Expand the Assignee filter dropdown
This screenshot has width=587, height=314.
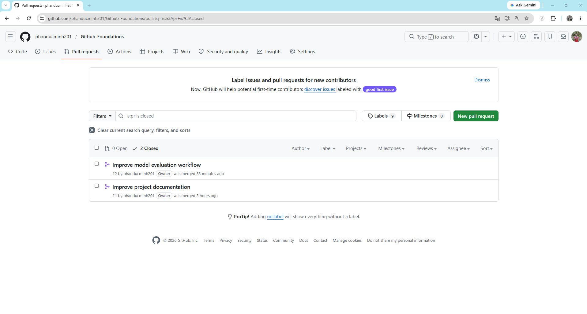[x=458, y=148]
